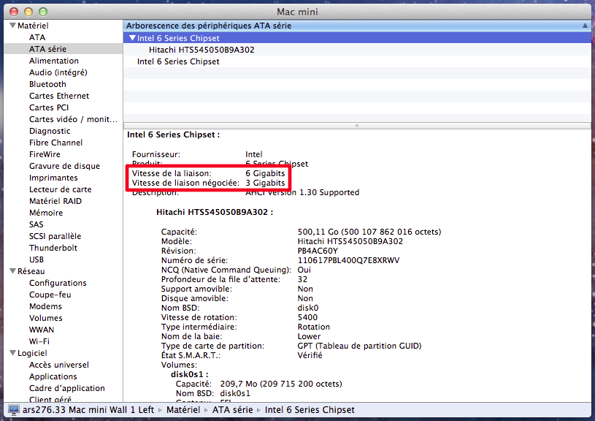This screenshot has height=421, width=595.
Task: Click Matériel in the path bar
Action: click(x=183, y=409)
